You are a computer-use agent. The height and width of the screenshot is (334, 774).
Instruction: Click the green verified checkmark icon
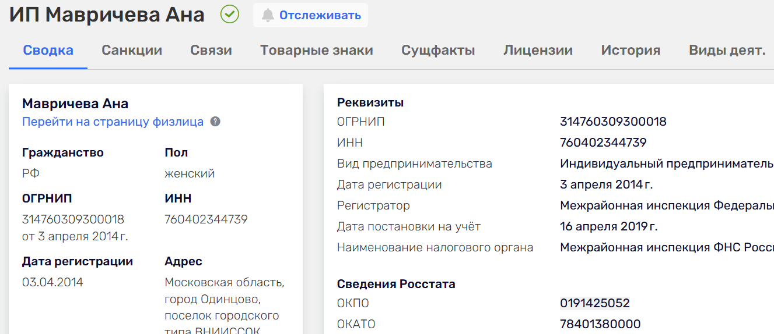(x=230, y=15)
